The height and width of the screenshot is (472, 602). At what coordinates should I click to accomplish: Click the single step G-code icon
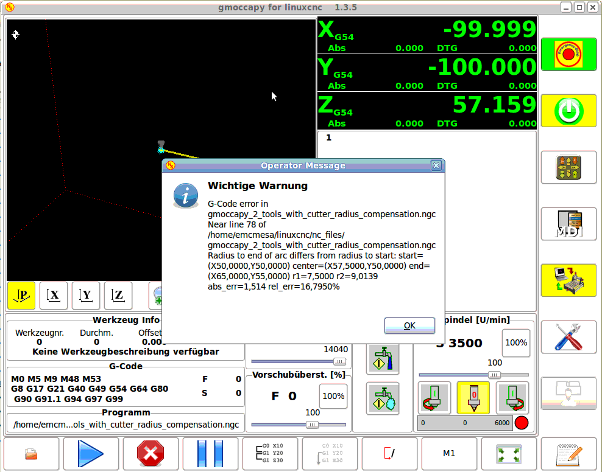tap(271, 454)
